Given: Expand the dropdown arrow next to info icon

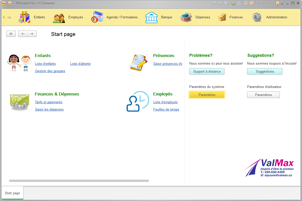Looking at the screenshot, I should (282, 4).
